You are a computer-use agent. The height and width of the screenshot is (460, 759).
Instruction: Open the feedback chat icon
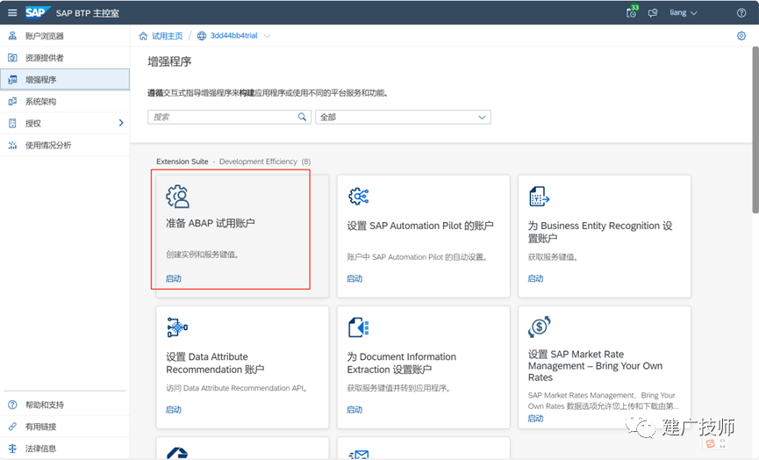(x=653, y=13)
